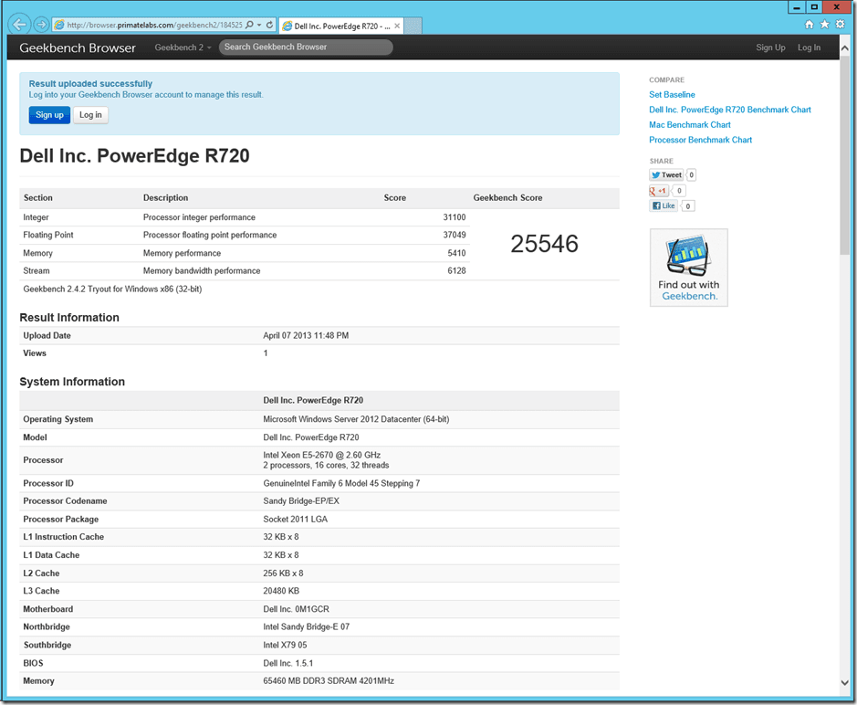This screenshot has width=857, height=705.
Task: Click the scrollbar down arrow
Action: coord(844,682)
